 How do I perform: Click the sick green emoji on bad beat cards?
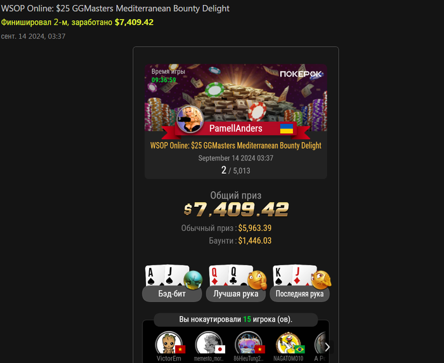(193, 280)
